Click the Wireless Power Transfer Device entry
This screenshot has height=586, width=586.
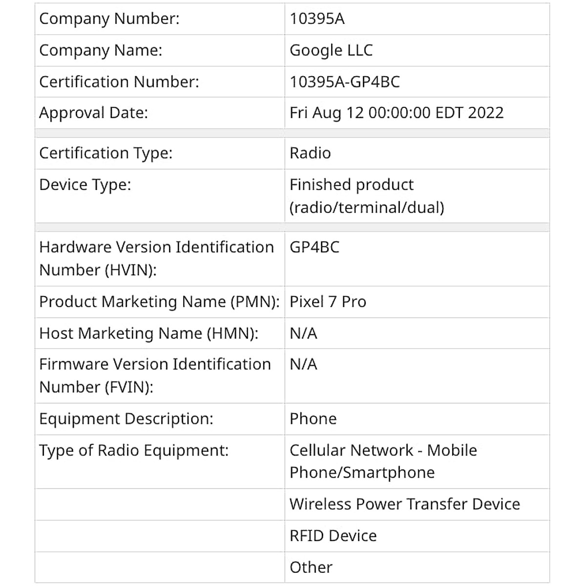[404, 504]
